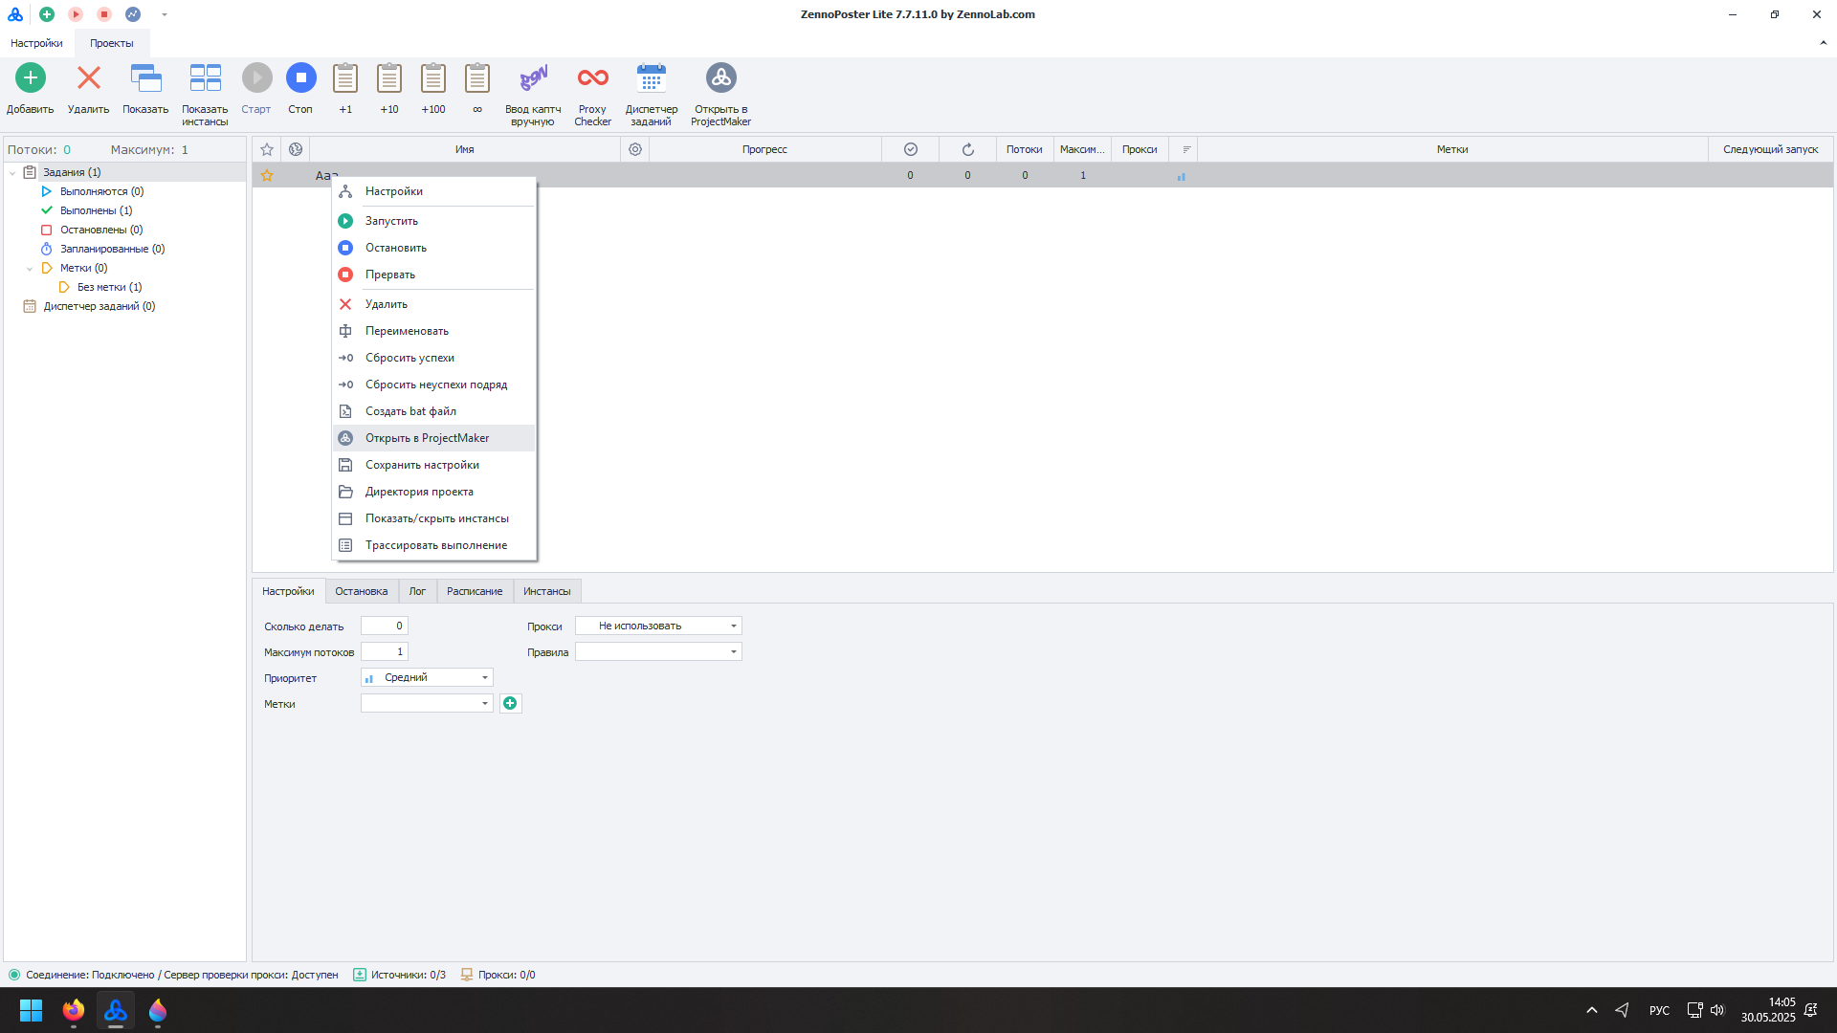Click the star column header filter

point(267,149)
